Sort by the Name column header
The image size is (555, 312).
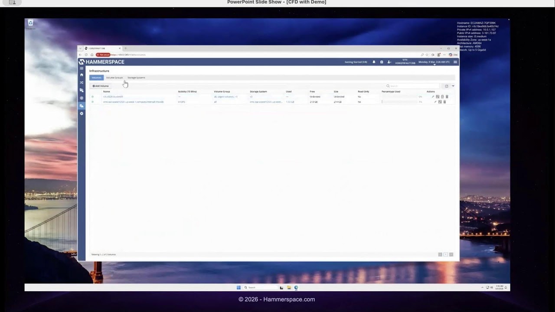coord(107,91)
